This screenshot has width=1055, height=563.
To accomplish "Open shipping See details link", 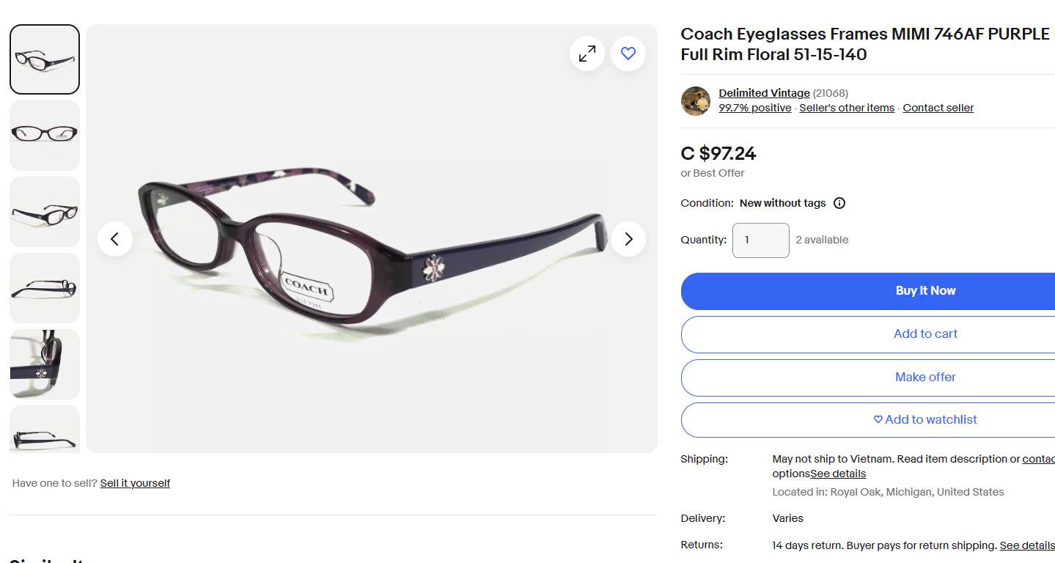I will coord(838,474).
